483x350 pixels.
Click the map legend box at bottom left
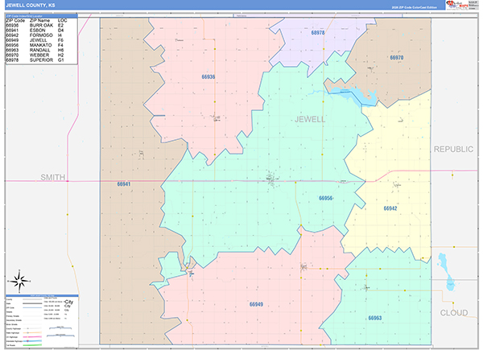(42, 321)
